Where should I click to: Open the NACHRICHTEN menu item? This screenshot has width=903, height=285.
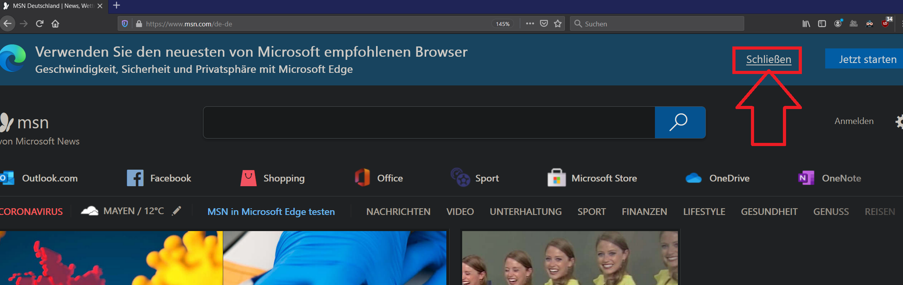pyautogui.click(x=398, y=212)
